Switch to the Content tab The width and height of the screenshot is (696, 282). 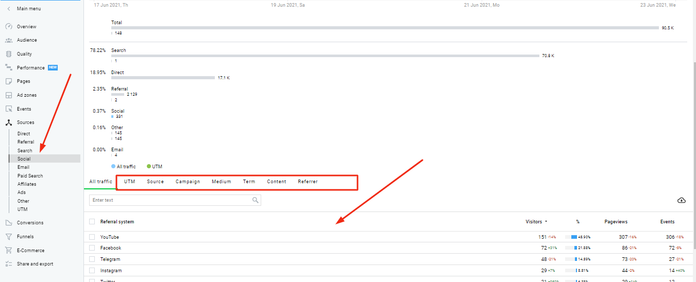pyautogui.click(x=277, y=182)
